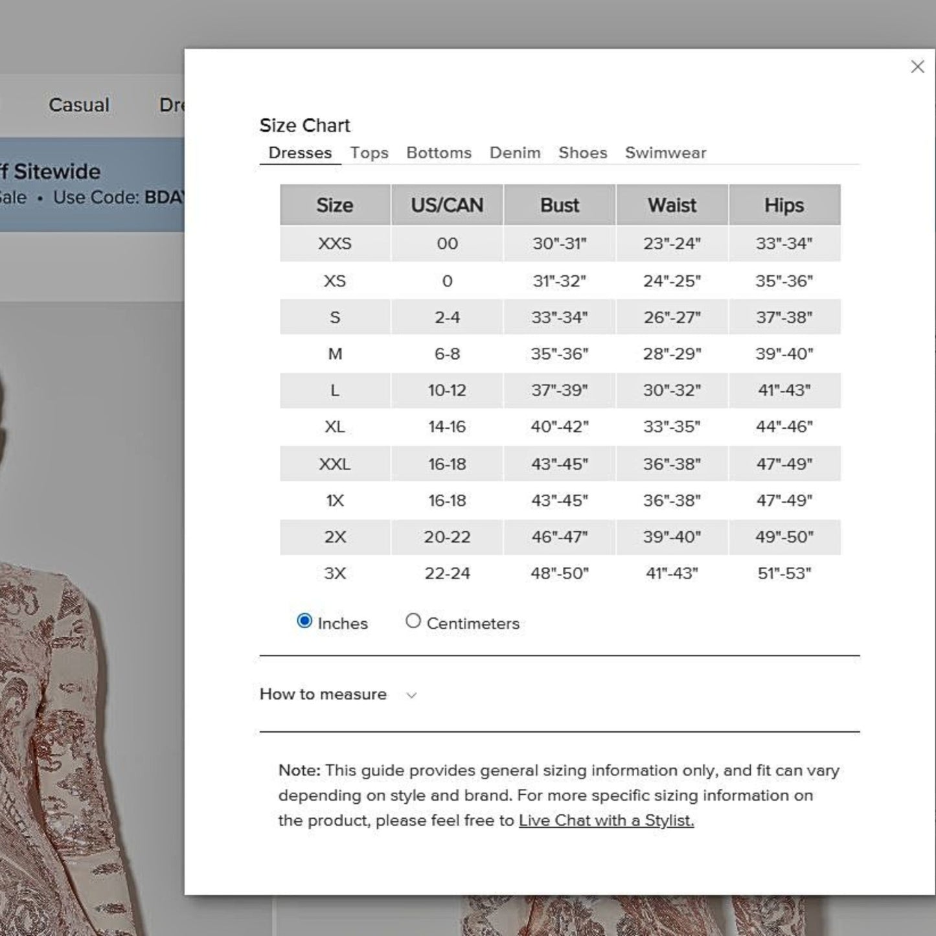The height and width of the screenshot is (936, 936).
Task: Click the Hips column header
Action: coord(784,205)
